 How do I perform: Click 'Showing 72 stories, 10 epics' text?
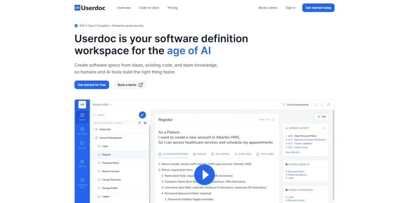tap(108, 123)
